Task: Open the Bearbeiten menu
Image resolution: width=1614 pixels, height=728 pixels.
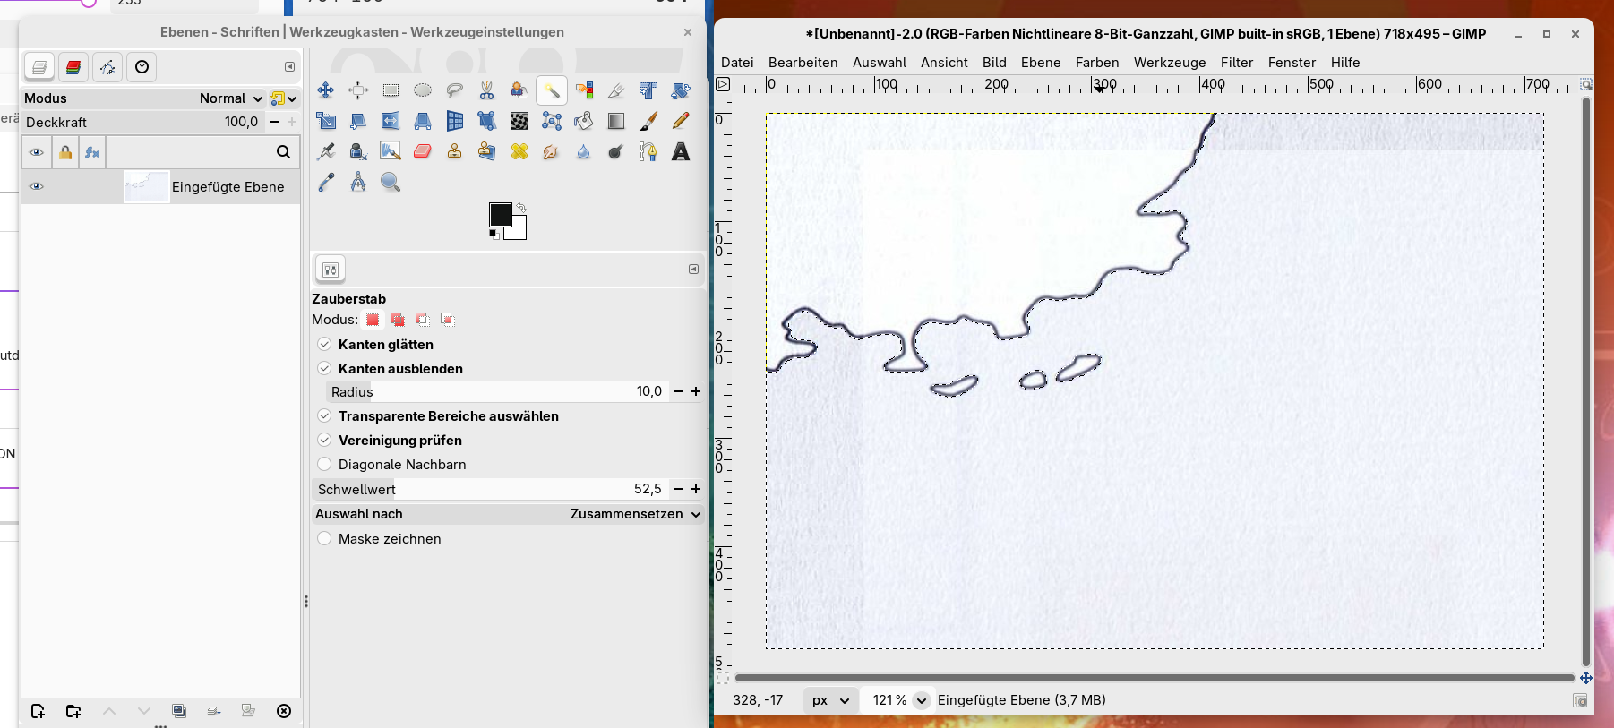Action: pos(803,63)
